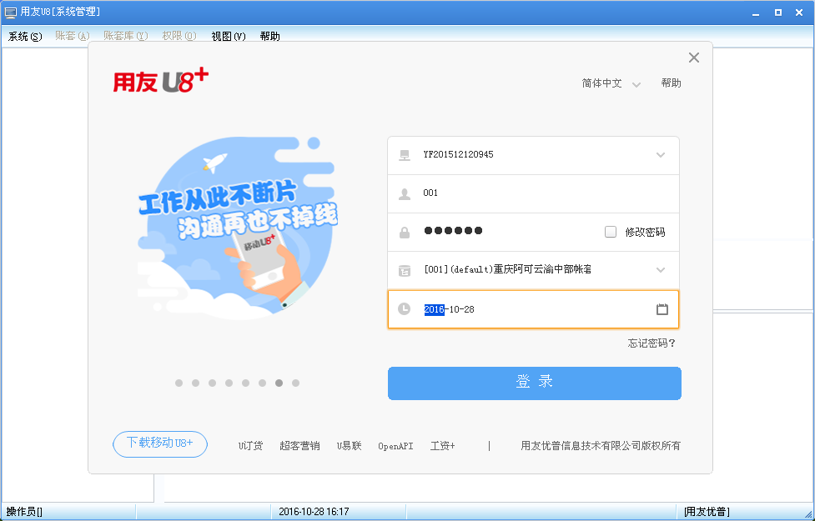
Task: Open the 视图(V) menu
Action: point(228,37)
